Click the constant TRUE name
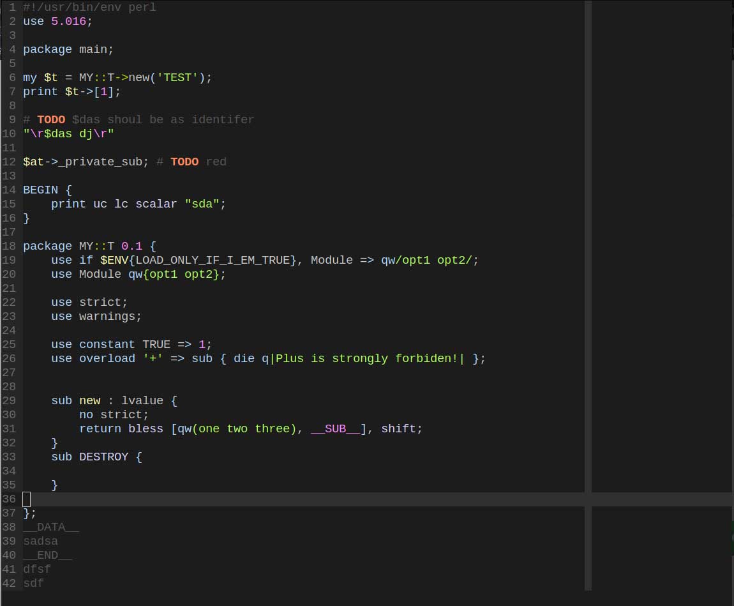Image resolution: width=734 pixels, height=606 pixels. 156,345
